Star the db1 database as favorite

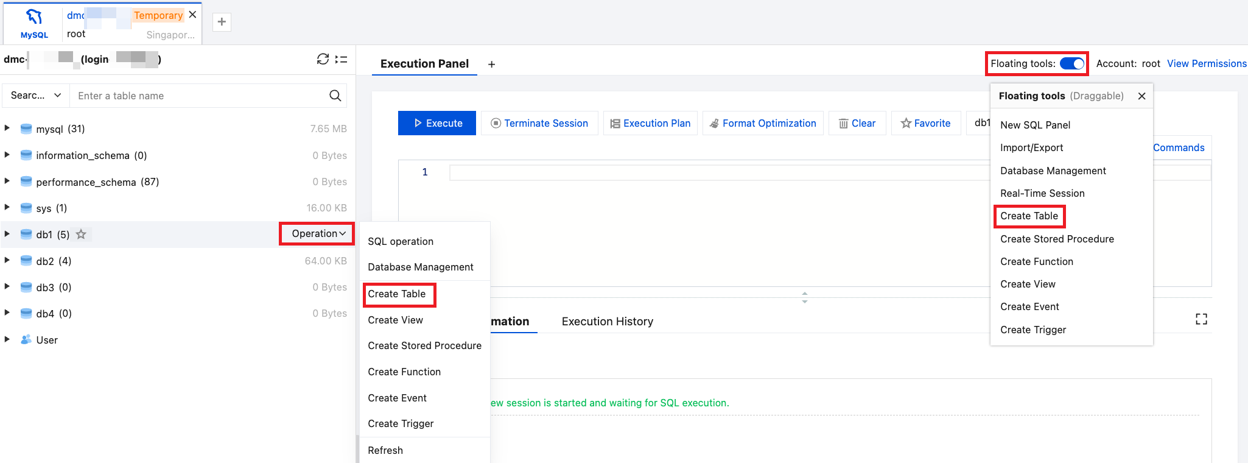point(81,235)
